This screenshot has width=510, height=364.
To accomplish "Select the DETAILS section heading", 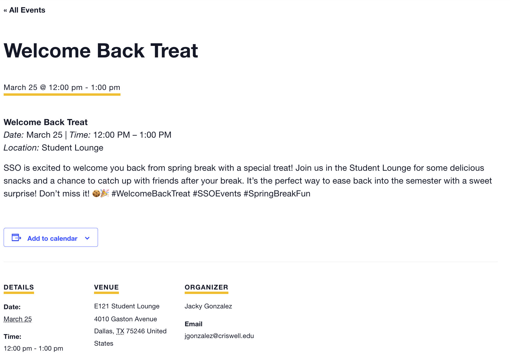I will coord(19,287).
